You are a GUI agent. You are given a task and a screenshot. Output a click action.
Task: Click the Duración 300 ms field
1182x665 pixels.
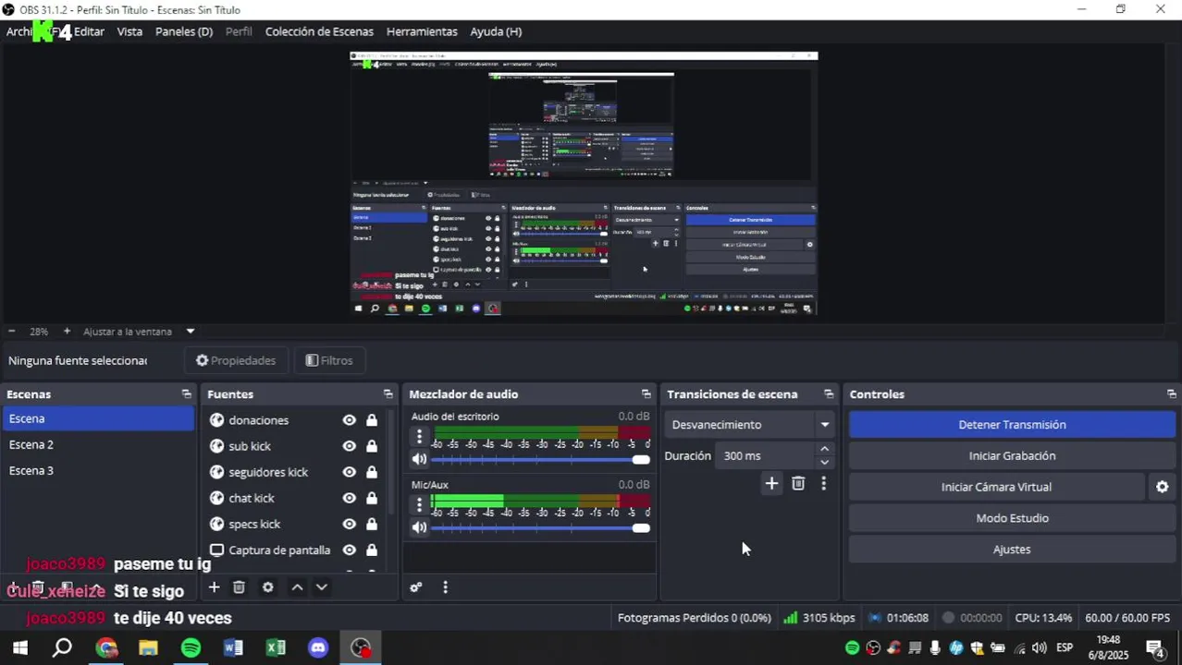[x=766, y=455]
